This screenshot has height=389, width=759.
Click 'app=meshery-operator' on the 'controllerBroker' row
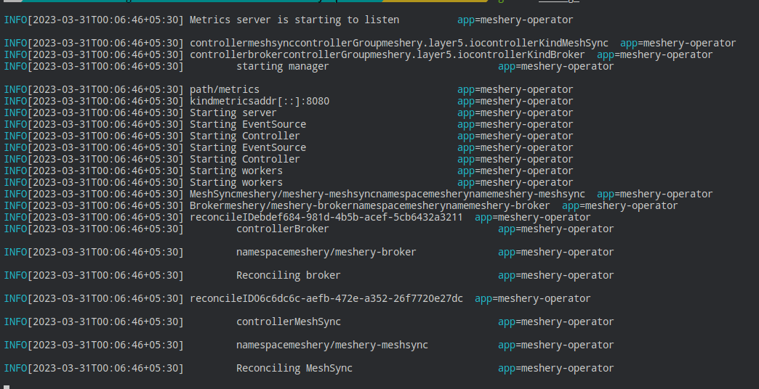pyautogui.click(x=555, y=229)
